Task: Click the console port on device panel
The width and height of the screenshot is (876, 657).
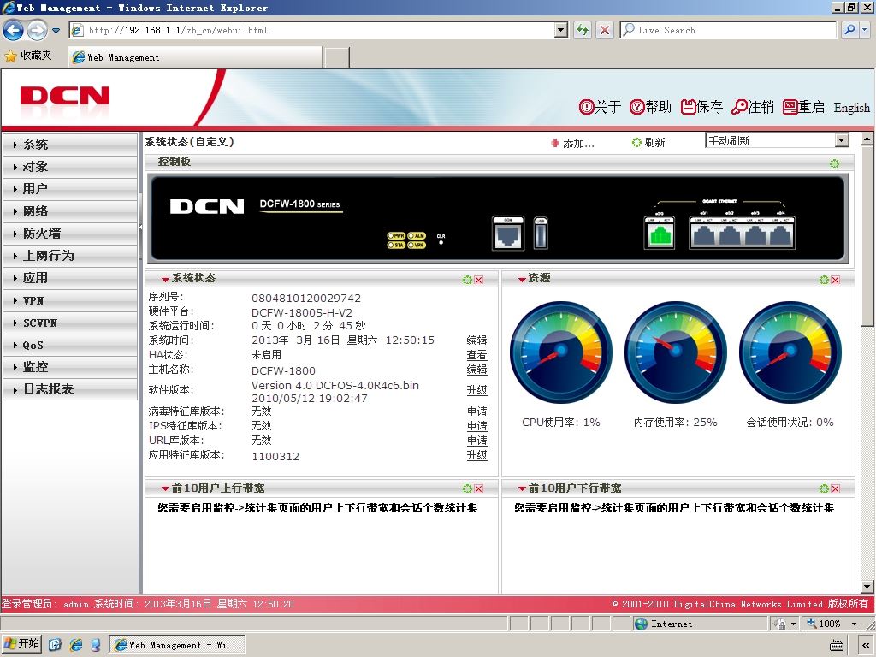Action: pyautogui.click(x=508, y=234)
